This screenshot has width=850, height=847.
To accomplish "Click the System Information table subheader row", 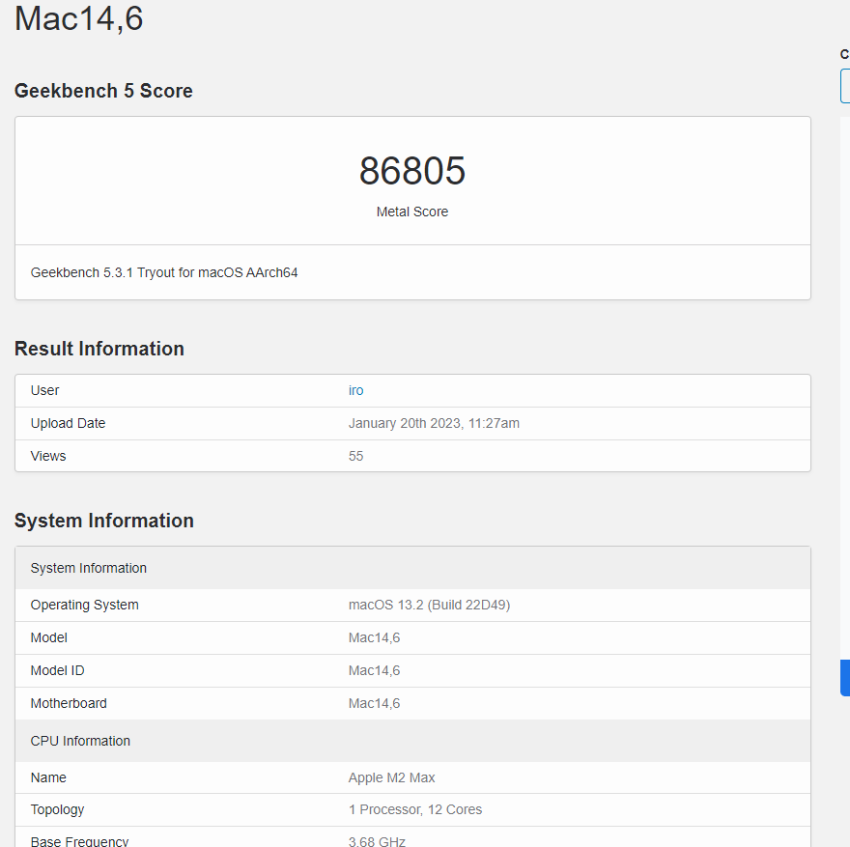I will (x=412, y=568).
